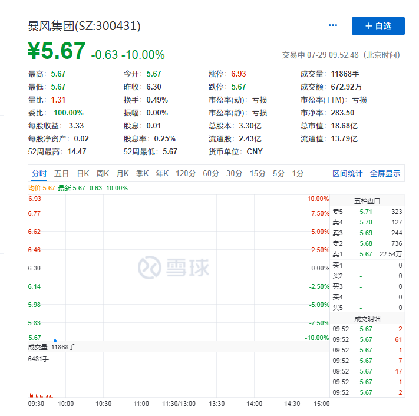
Task: Click the 涨停 value 6.93
Action: coord(238,74)
